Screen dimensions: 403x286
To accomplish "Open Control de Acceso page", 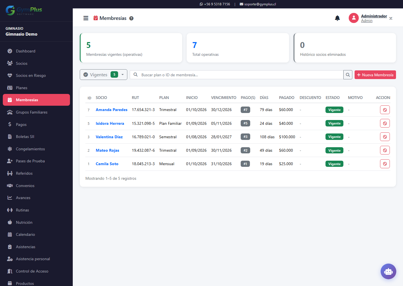I will point(36,271).
